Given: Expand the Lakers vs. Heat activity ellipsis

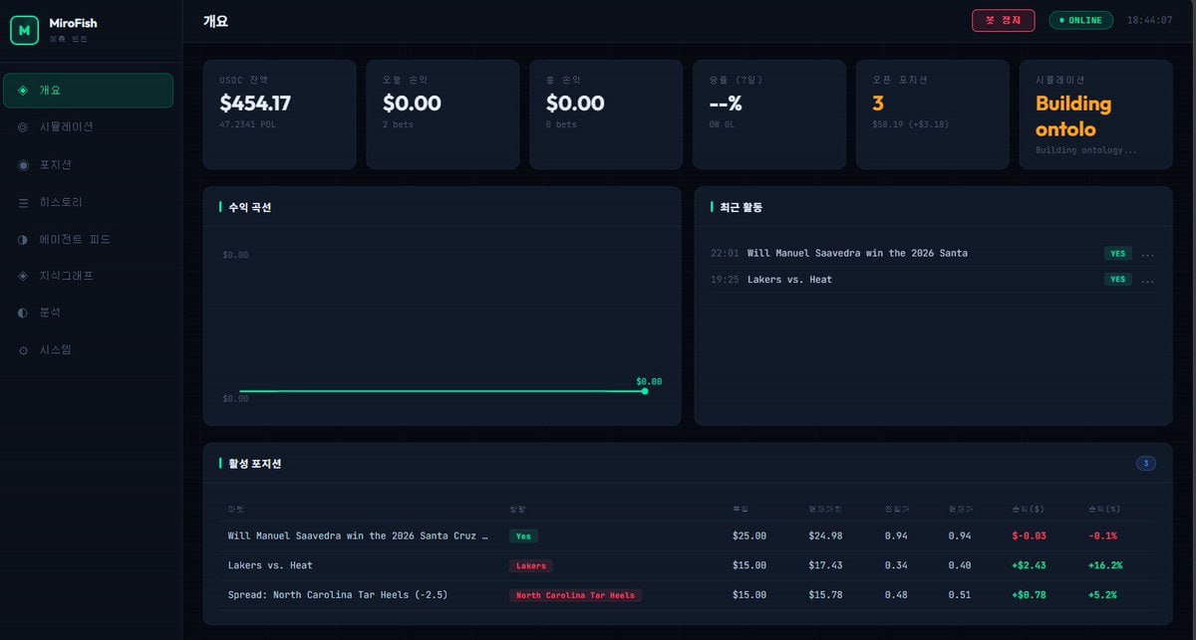Looking at the screenshot, I should click(x=1147, y=280).
